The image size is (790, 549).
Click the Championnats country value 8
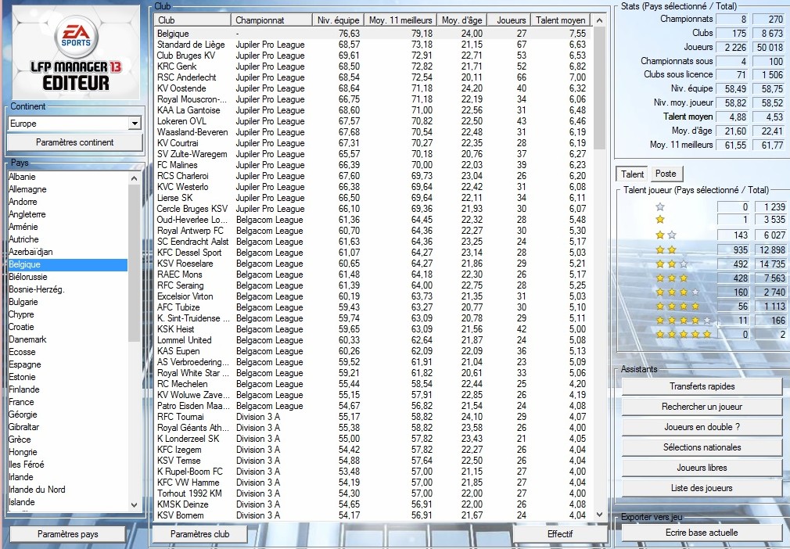tap(732, 19)
